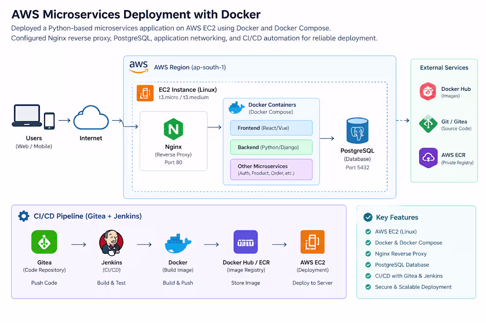Image resolution: width=486 pixels, height=323 pixels.
Task: Click the checkmark next to Docker & Docker Compose
Action: (x=368, y=243)
